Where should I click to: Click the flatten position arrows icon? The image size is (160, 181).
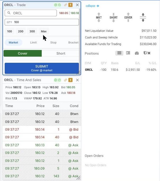point(143,17)
